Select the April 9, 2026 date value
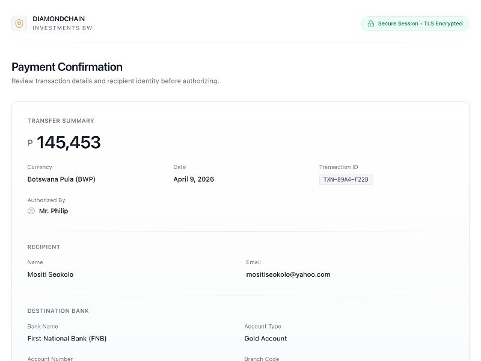Screen dimensions: 481x361 pyautogui.click(x=194, y=179)
